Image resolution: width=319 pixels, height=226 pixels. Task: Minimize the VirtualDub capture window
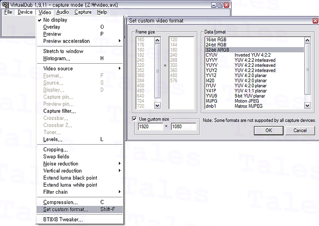[214, 5]
